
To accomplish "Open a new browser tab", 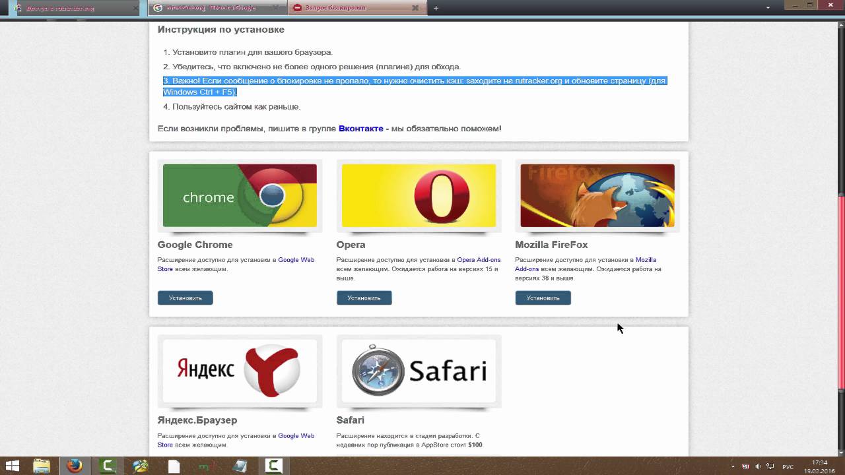I will (x=436, y=8).
